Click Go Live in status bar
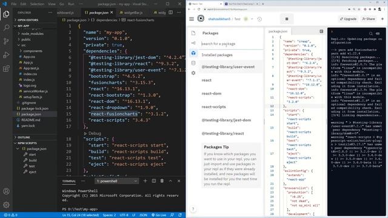Screen dimensions: 388x218 coord(159,215)
